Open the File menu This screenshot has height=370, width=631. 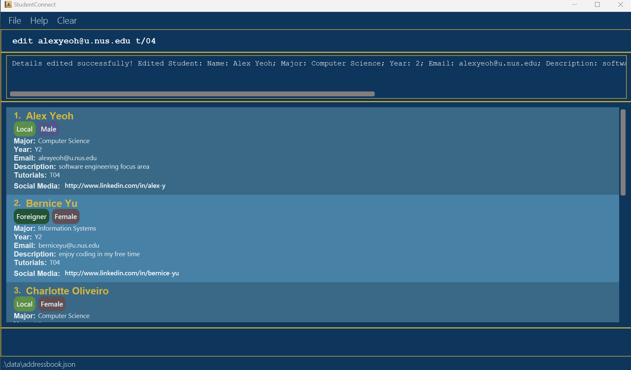coord(15,21)
